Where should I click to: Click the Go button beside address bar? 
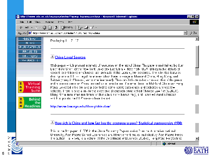pos(193,33)
